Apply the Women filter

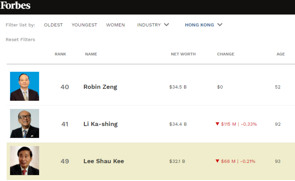pos(115,25)
